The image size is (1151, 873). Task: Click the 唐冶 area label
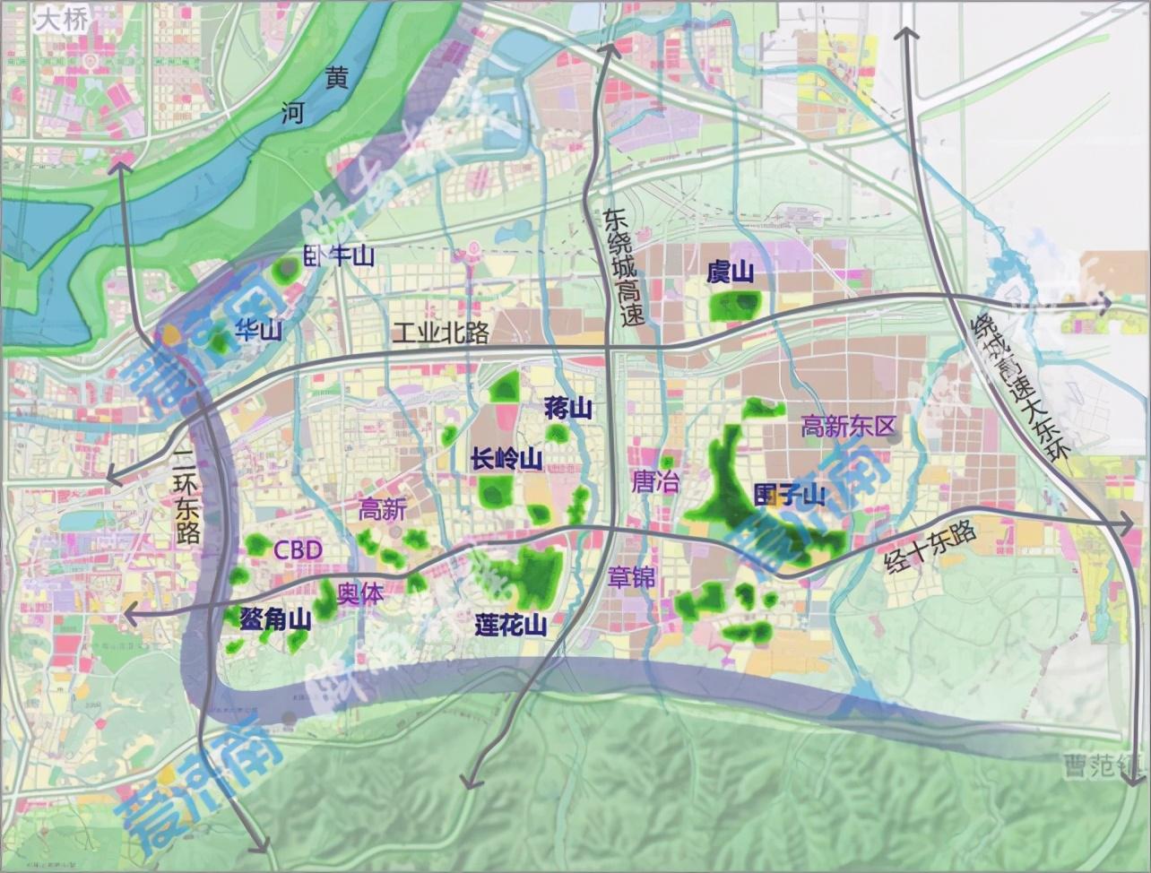coord(655,482)
